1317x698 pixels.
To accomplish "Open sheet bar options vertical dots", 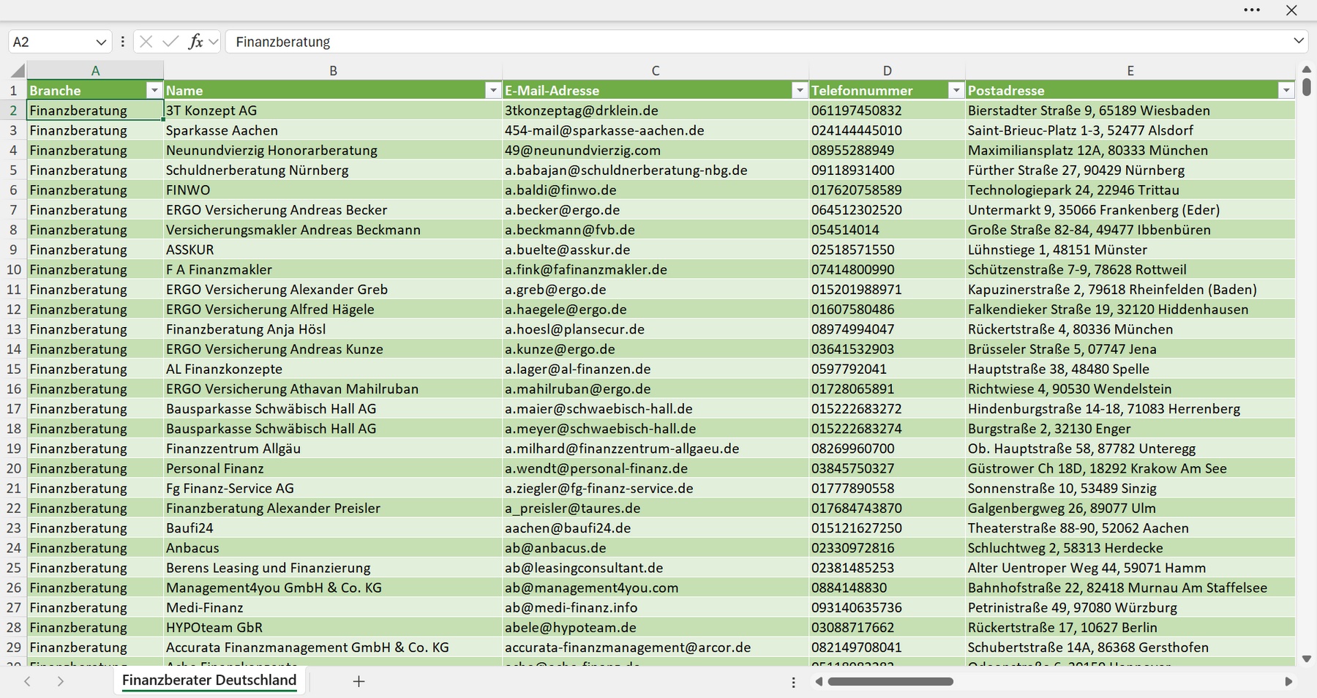I will pyautogui.click(x=794, y=682).
